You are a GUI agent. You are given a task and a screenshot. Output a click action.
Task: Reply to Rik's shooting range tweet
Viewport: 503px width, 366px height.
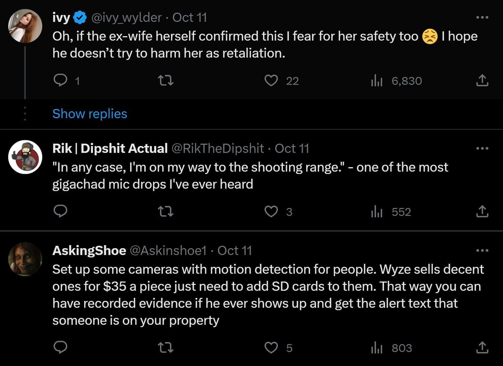(61, 211)
